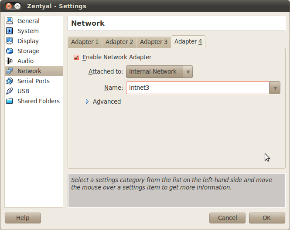Expand the Advanced settings section
Screen dimensions: 290x230
click(x=87, y=101)
